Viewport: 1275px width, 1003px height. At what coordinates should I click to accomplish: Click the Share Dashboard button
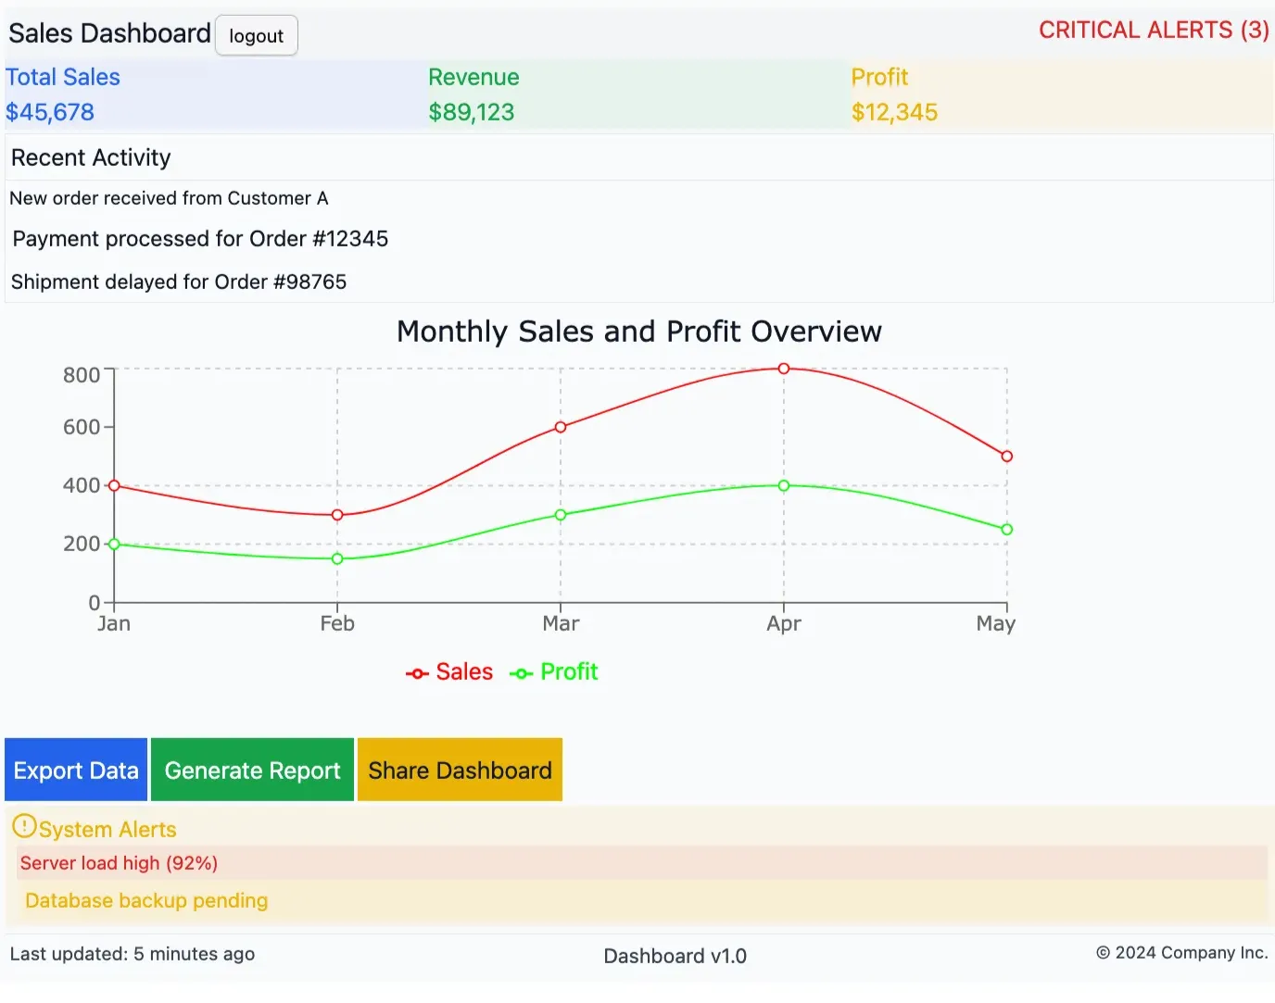click(x=460, y=770)
